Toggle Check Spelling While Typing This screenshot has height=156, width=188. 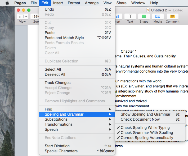click(x=150, y=128)
